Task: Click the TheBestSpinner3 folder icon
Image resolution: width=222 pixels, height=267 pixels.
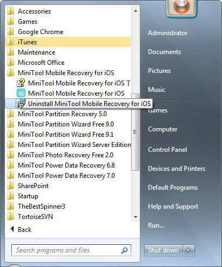Action: tap(10, 206)
